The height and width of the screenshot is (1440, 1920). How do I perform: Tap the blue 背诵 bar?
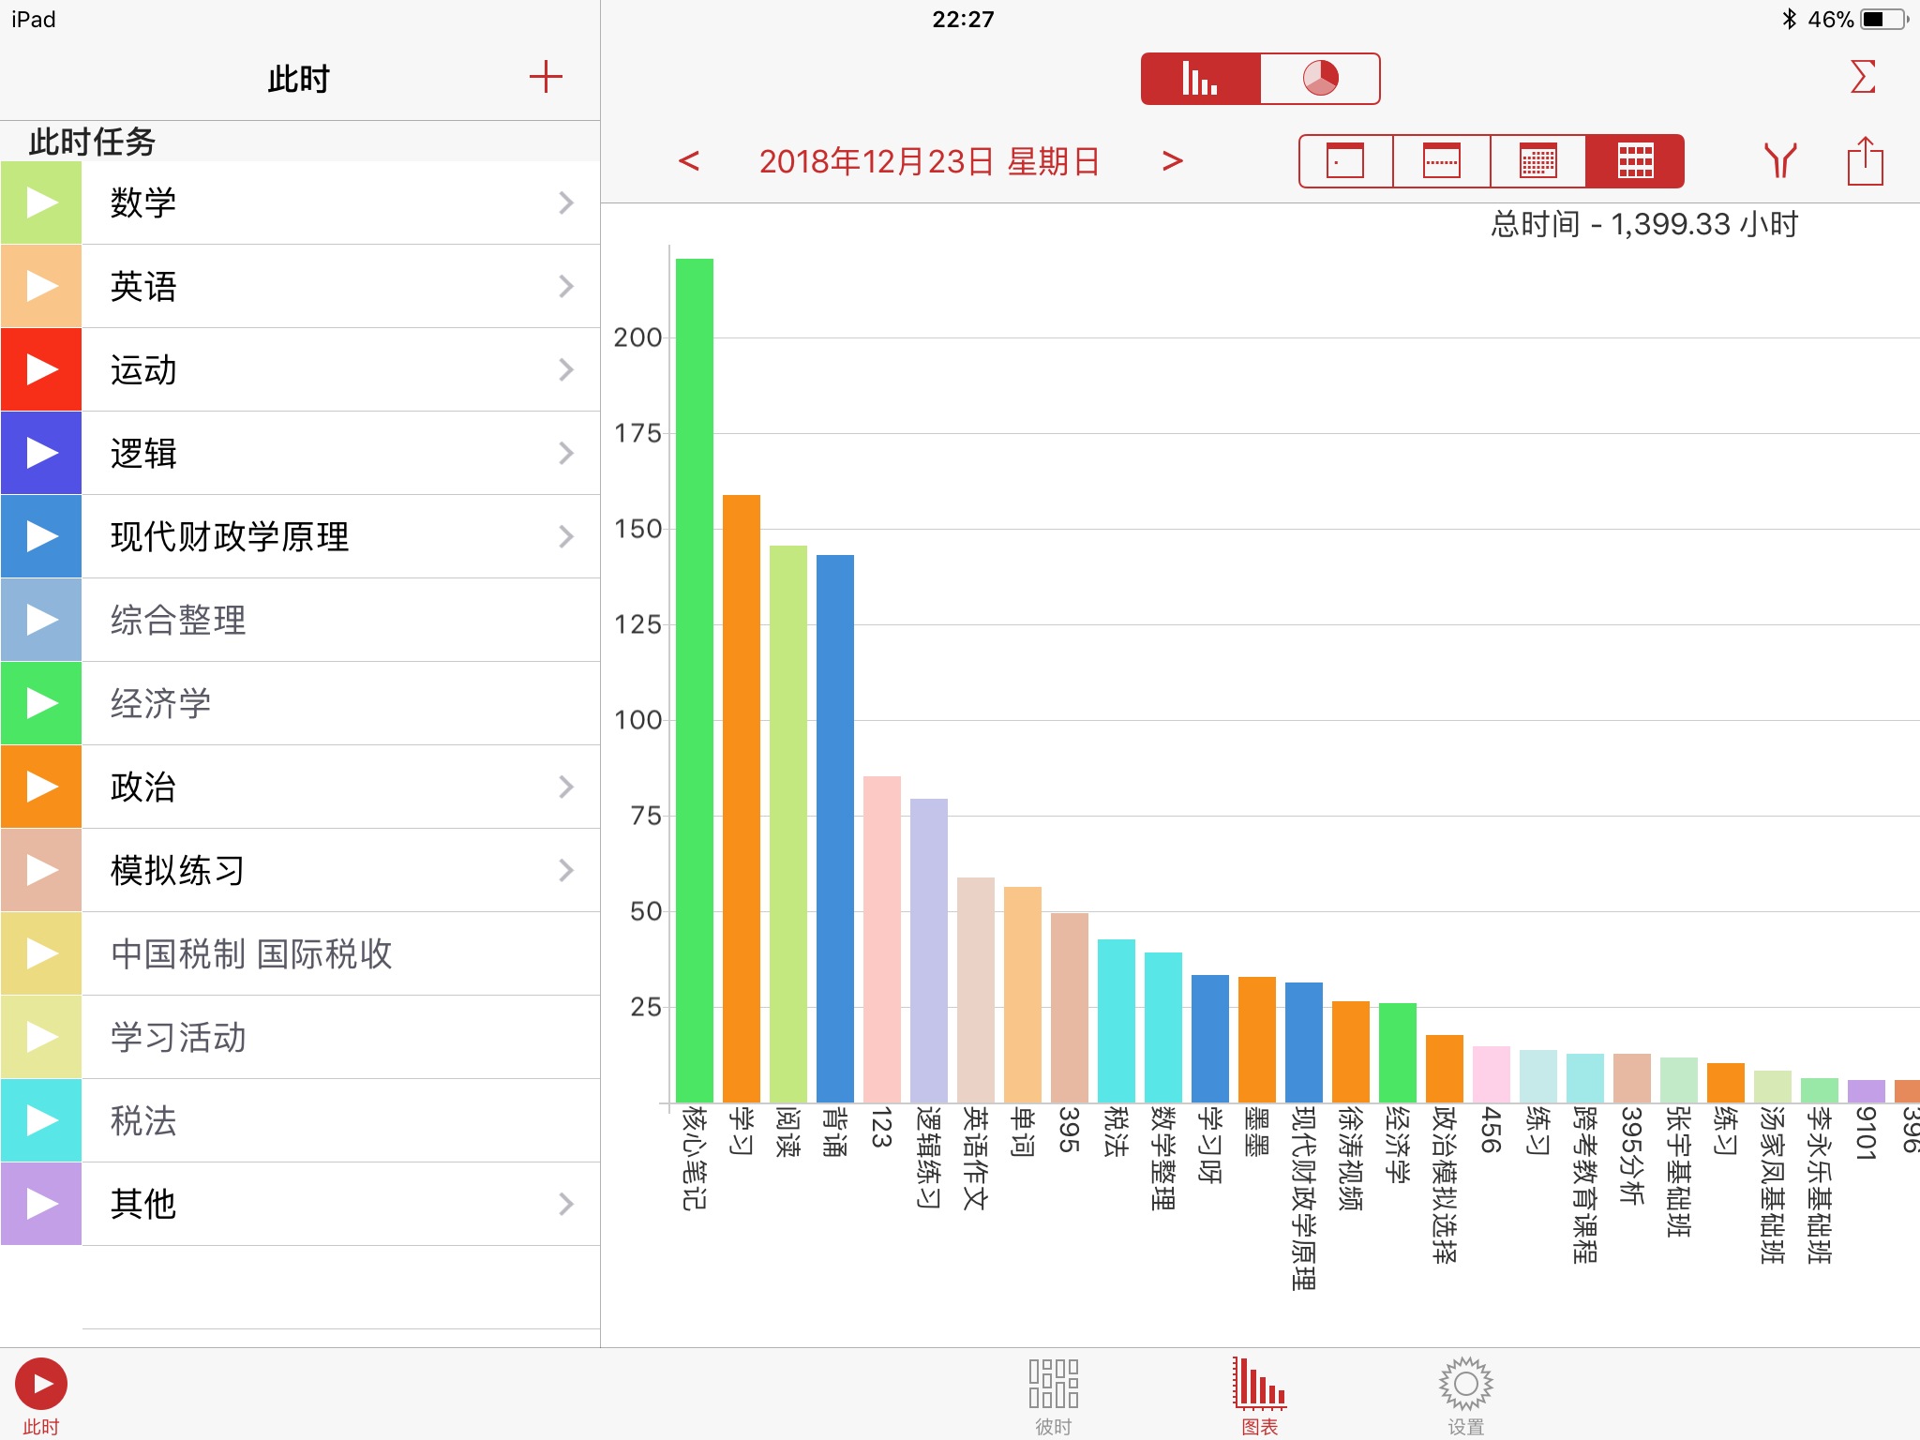[x=835, y=828]
